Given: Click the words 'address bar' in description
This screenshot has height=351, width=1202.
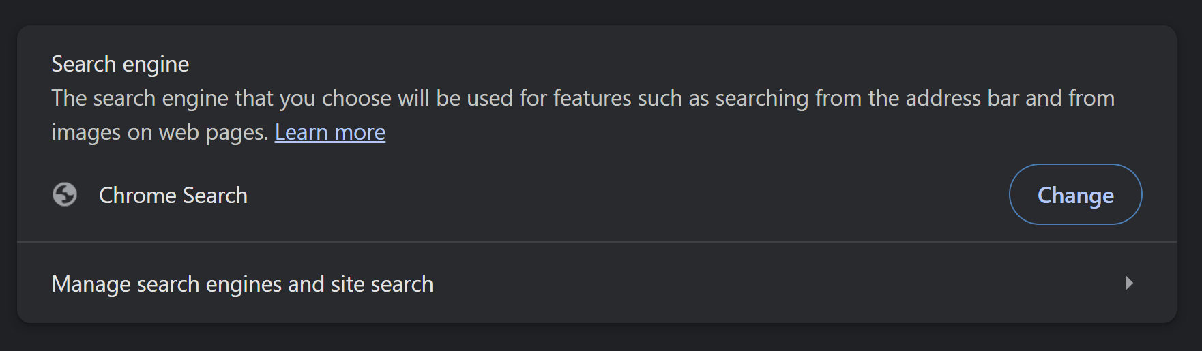Looking at the screenshot, I should click(962, 98).
